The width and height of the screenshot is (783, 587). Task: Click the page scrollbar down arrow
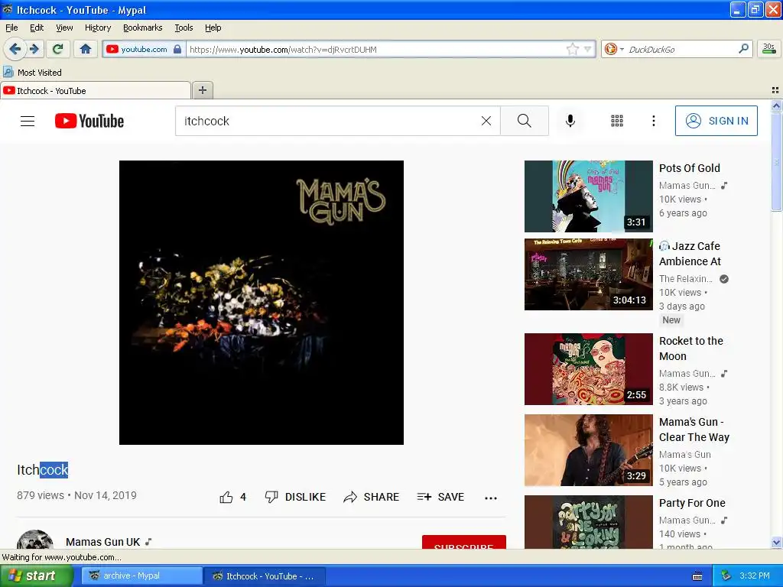pyautogui.click(x=776, y=543)
